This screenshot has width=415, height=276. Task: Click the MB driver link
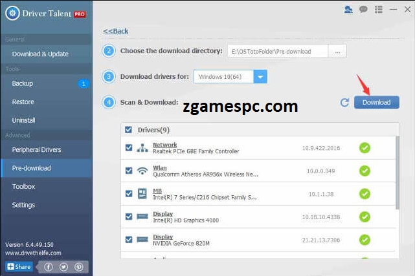157,191
